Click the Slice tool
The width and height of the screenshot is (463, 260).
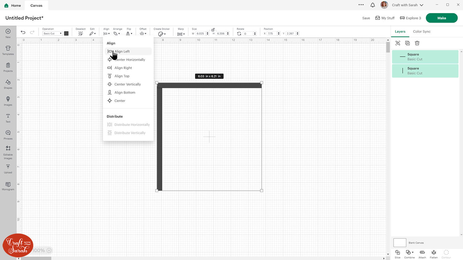coord(398,254)
